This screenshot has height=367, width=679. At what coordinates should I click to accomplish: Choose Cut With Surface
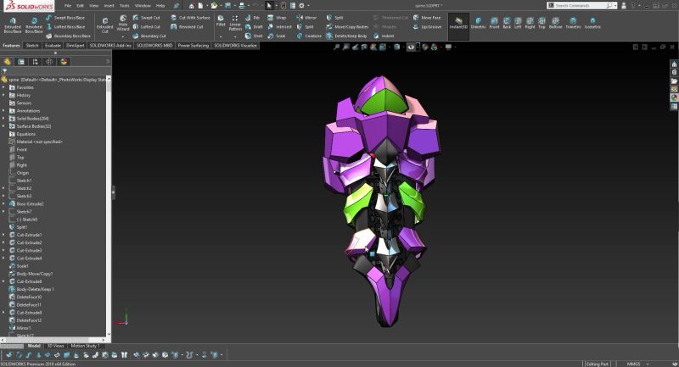[x=190, y=18]
